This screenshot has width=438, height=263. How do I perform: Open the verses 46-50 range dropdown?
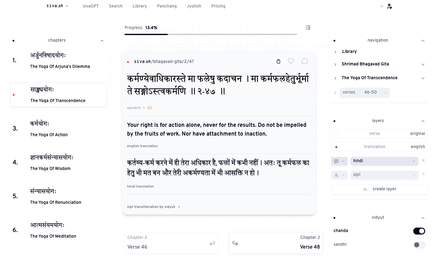[x=365, y=93]
